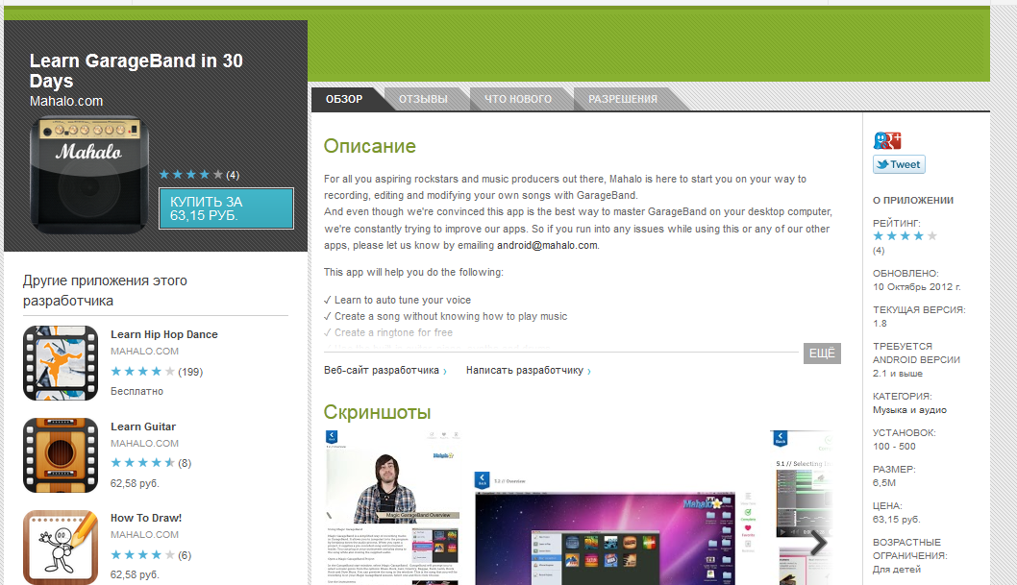
Task: Click the О ПРИЛОЖЕНИИ heading
Action: pos(912,200)
